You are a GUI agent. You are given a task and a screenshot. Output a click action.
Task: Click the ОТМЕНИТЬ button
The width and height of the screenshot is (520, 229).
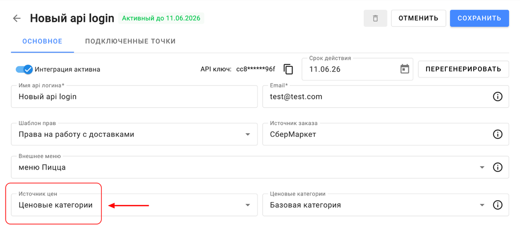(x=418, y=18)
